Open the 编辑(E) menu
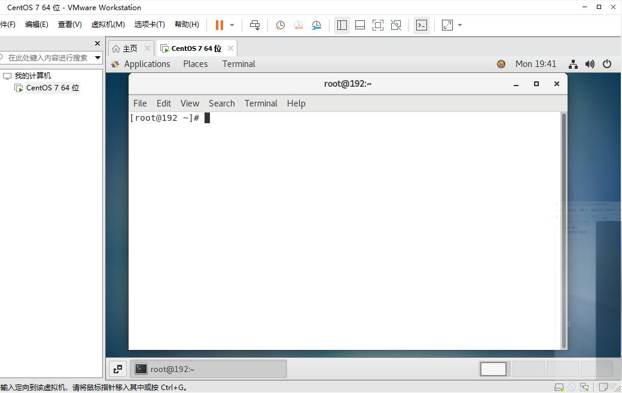 [x=36, y=25]
